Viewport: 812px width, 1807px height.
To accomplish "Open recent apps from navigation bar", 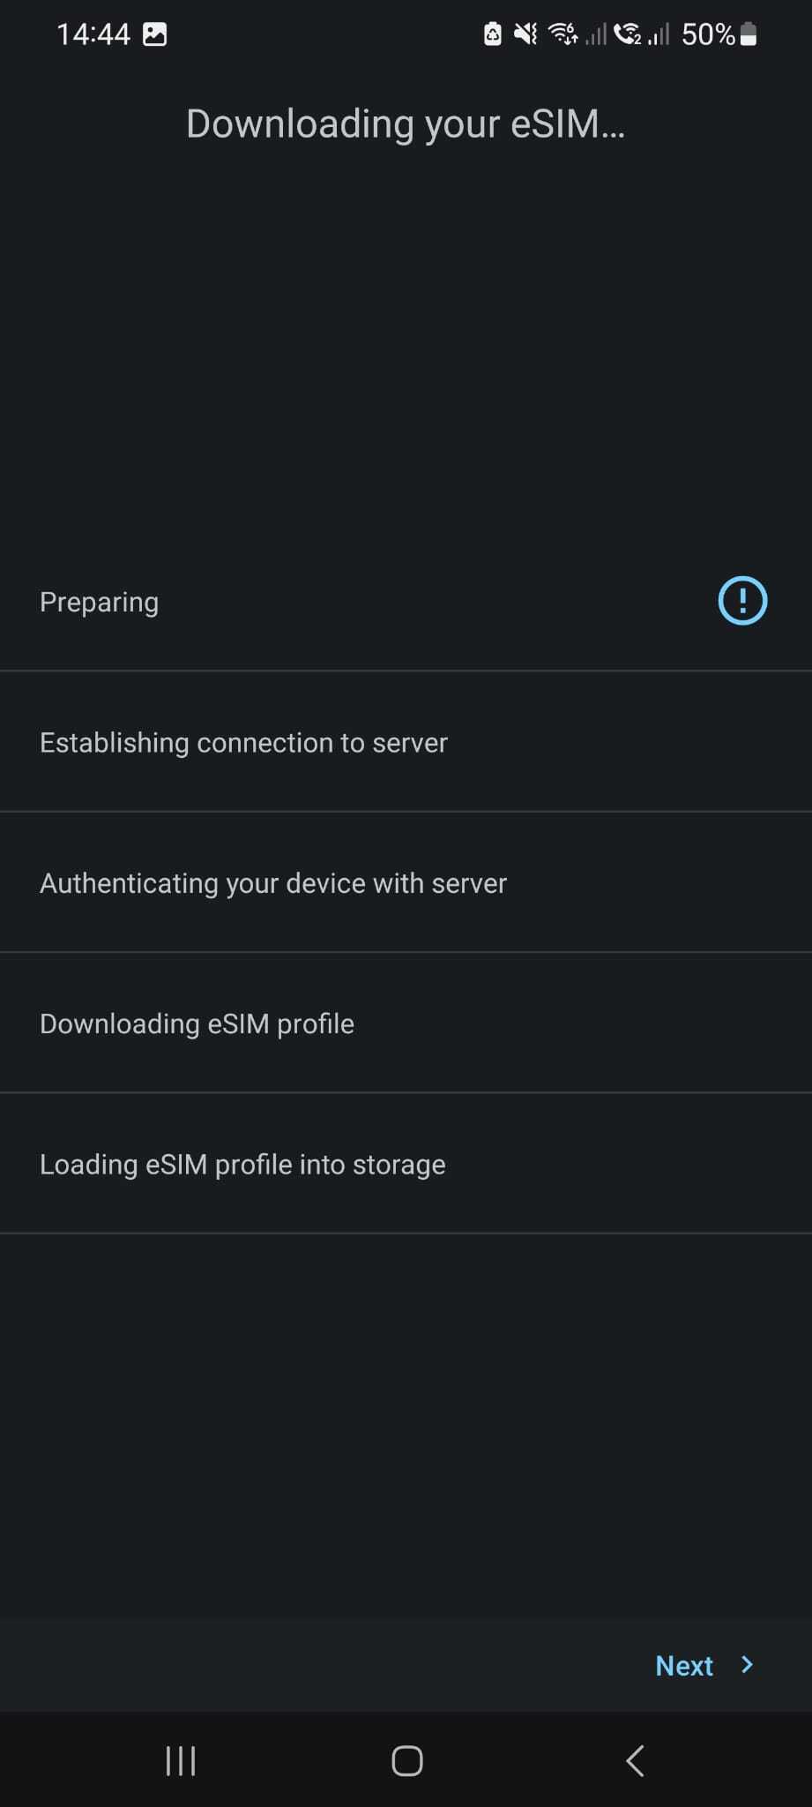I will tap(181, 1761).
